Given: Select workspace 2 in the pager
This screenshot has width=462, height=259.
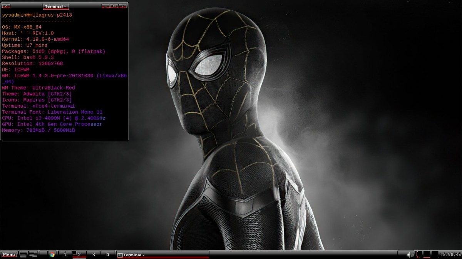Looking at the screenshot, I should [x=79, y=254].
